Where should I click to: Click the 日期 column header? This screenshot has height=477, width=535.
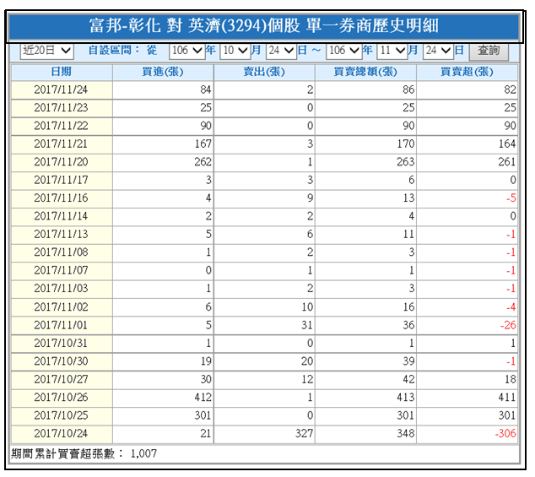(62, 72)
